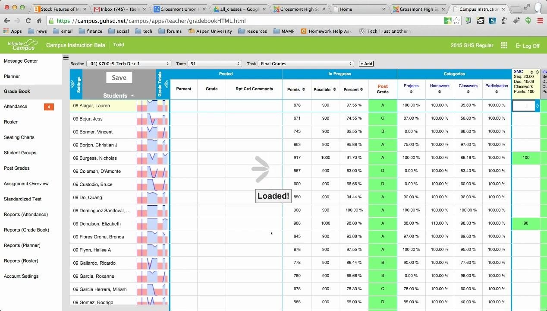Click the sparkline chart for Bonner, Vincent
This screenshot has width=547, height=311.
152,132
